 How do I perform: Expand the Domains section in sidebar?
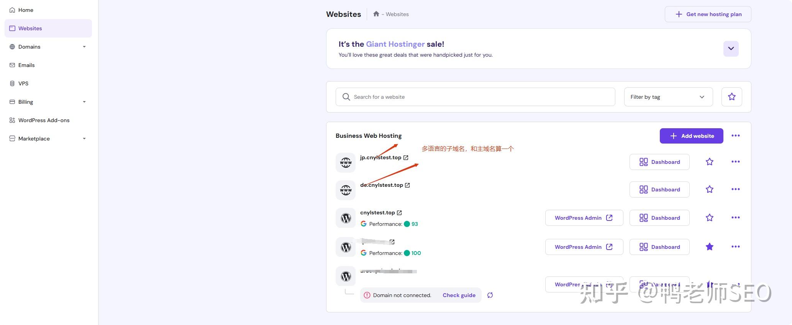85,47
